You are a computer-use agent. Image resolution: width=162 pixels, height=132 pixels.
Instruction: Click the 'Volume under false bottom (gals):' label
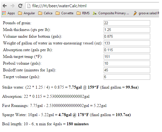pyautogui.click(x=33, y=36)
